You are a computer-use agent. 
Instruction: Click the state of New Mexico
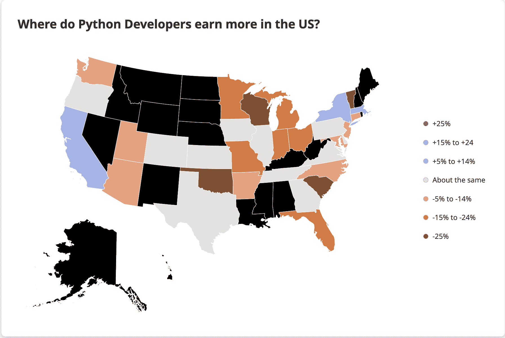pyautogui.click(x=159, y=184)
